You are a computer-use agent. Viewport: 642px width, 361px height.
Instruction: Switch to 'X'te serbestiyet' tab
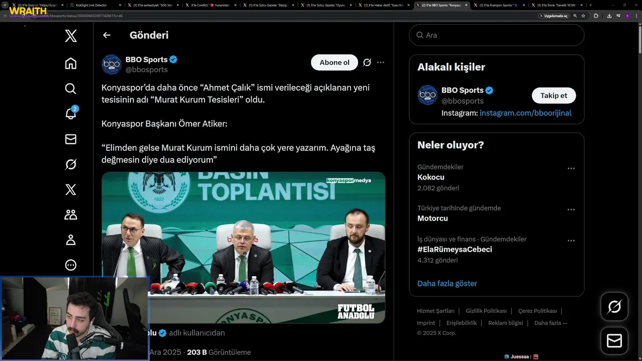153,5
